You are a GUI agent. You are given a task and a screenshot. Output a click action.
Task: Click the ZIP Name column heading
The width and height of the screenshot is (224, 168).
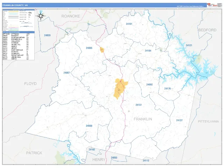15,34
